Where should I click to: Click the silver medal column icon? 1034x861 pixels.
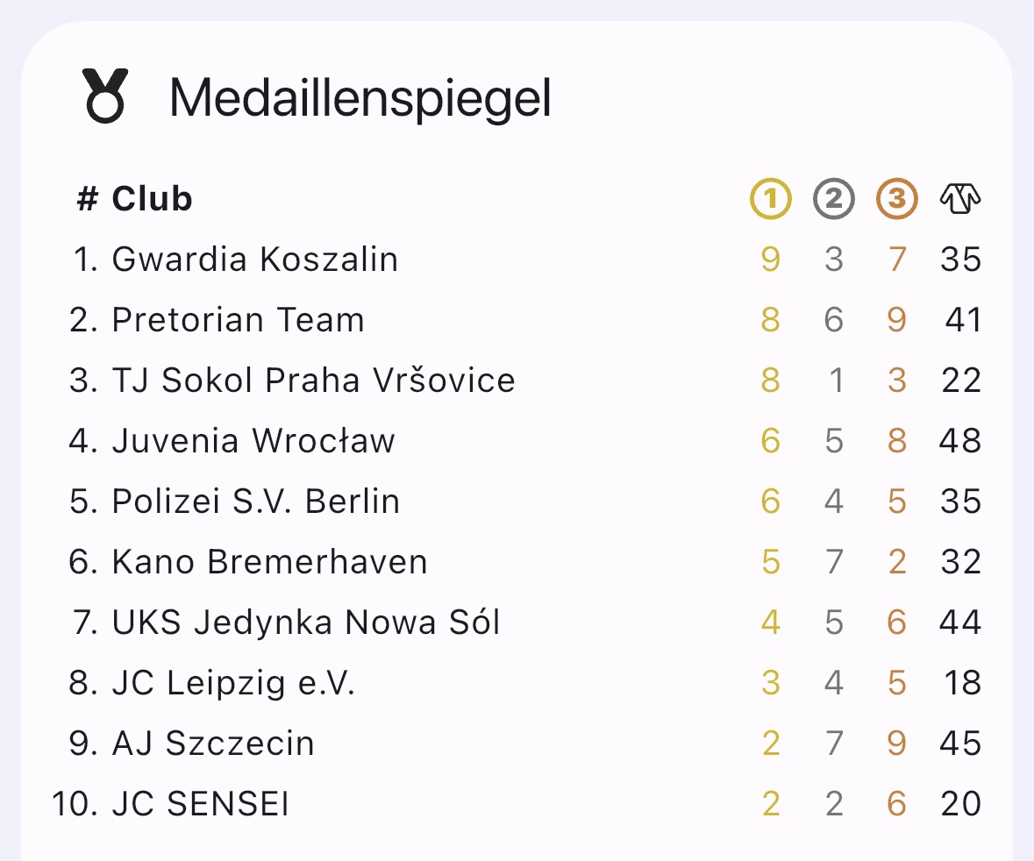click(833, 199)
